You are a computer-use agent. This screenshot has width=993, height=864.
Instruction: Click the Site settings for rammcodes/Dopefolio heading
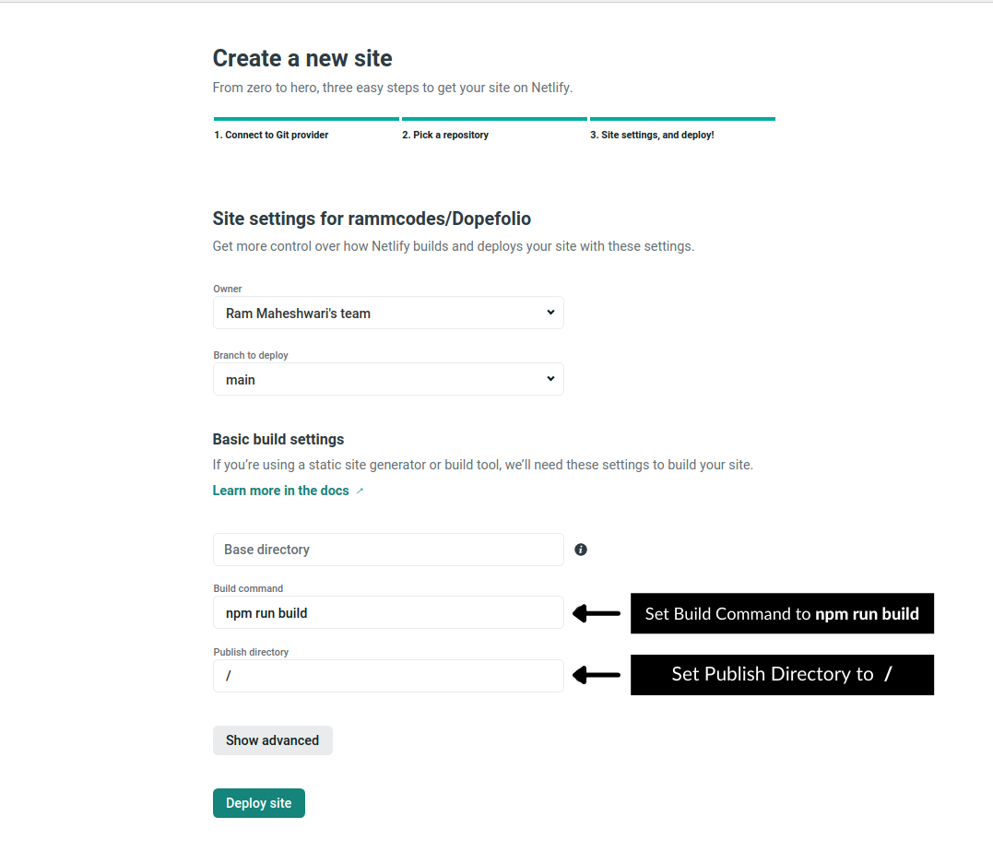[x=372, y=219]
